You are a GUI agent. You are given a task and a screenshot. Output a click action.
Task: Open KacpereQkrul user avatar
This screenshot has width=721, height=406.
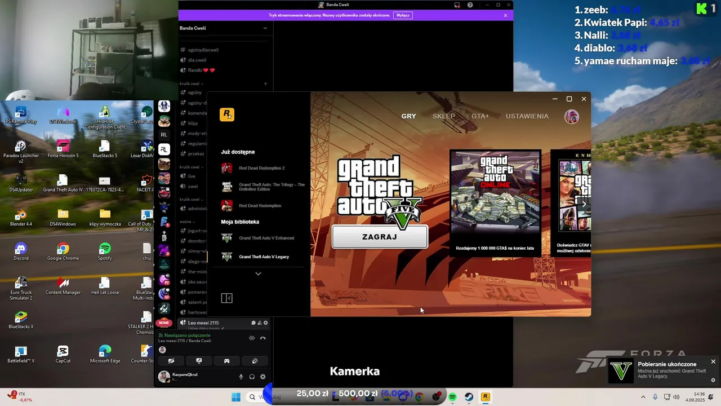coord(164,377)
